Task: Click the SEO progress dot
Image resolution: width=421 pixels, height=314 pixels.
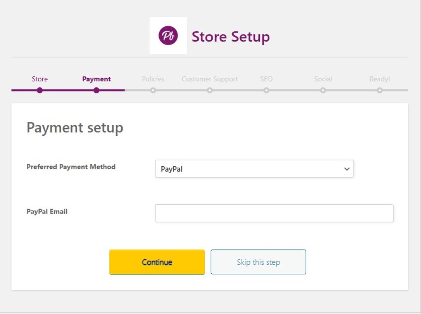Action: 266,90
